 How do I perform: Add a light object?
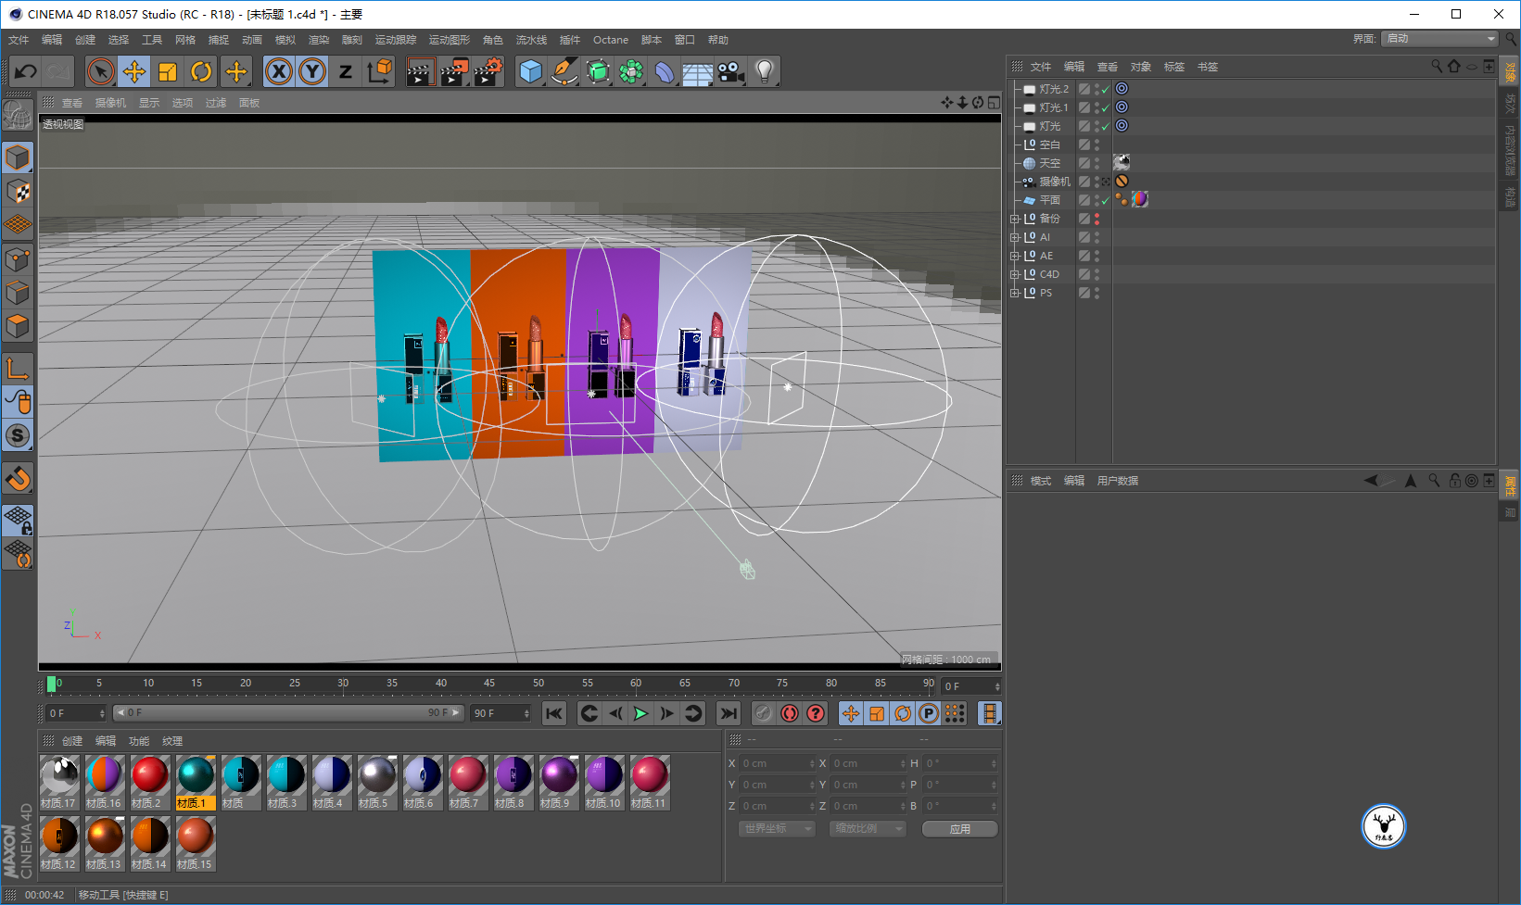point(765,71)
